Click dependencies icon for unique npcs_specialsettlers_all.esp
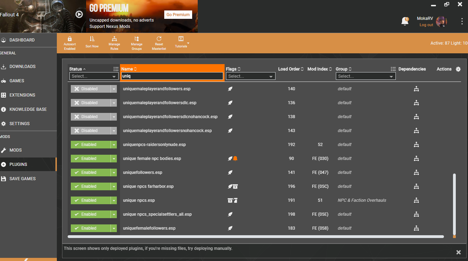This screenshot has height=261, width=468. pyautogui.click(x=416, y=214)
